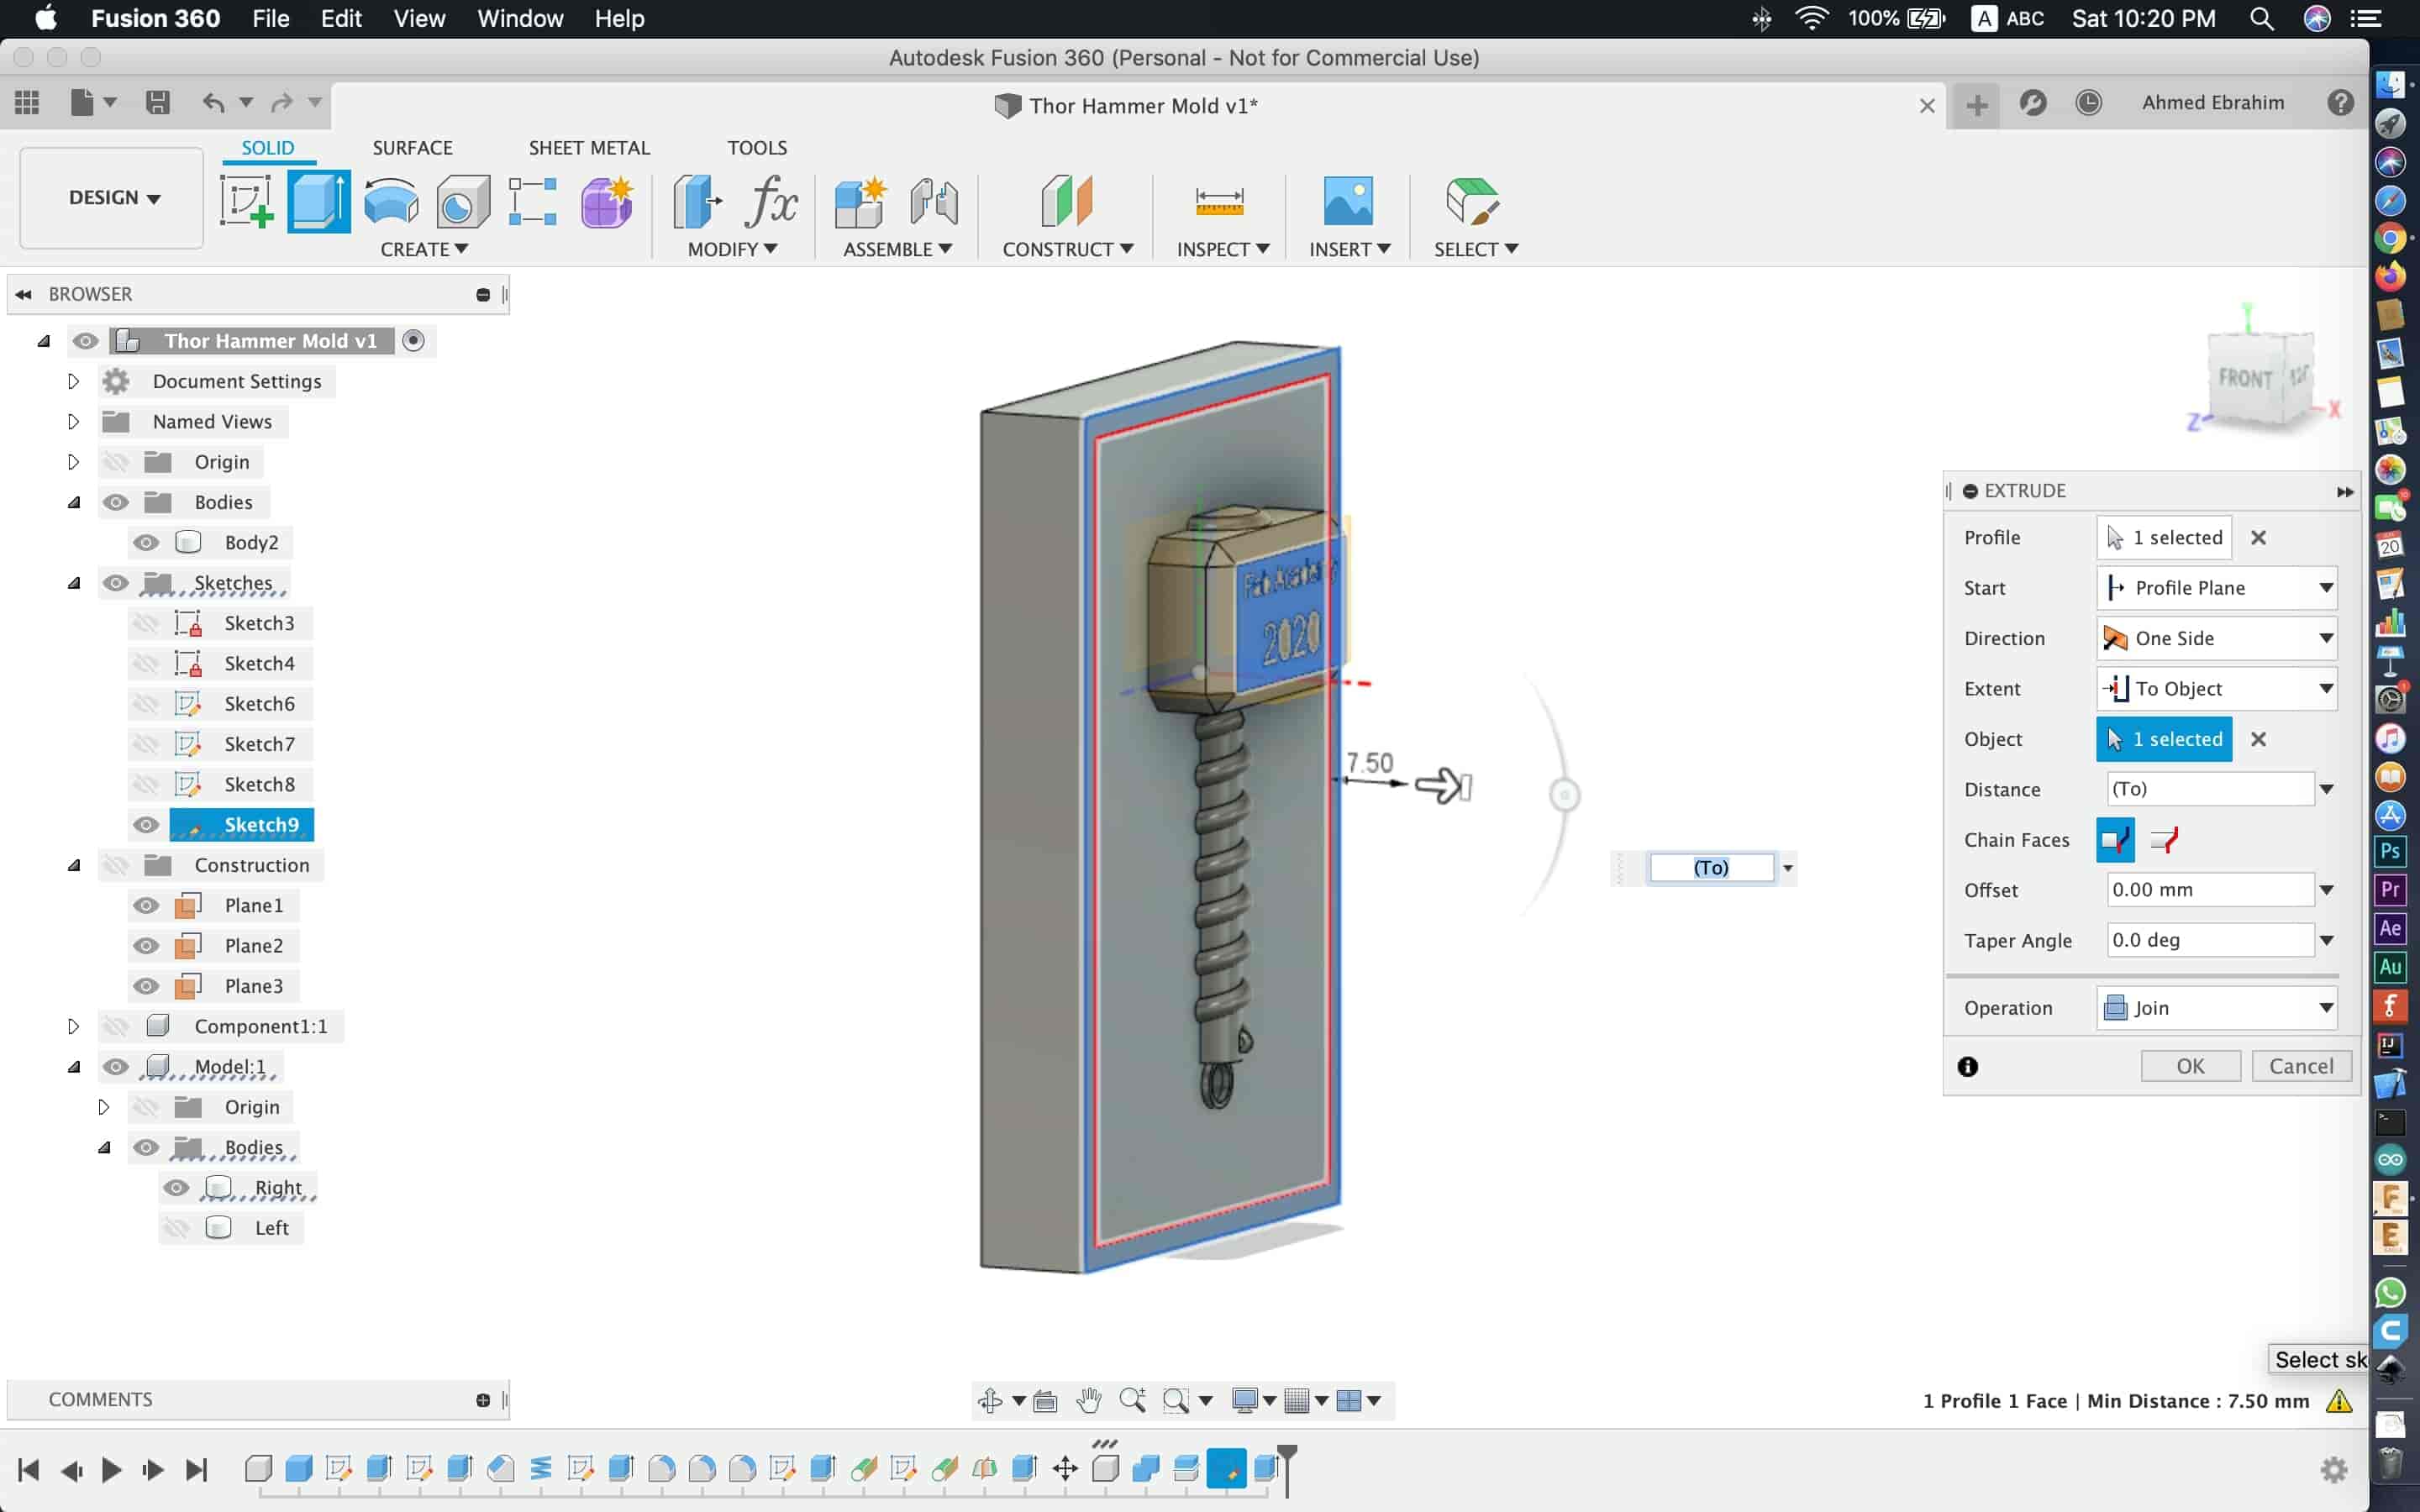The width and height of the screenshot is (2420, 1512).
Task: Open the Direction One Side dropdown
Action: pyautogui.click(x=2216, y=638)
